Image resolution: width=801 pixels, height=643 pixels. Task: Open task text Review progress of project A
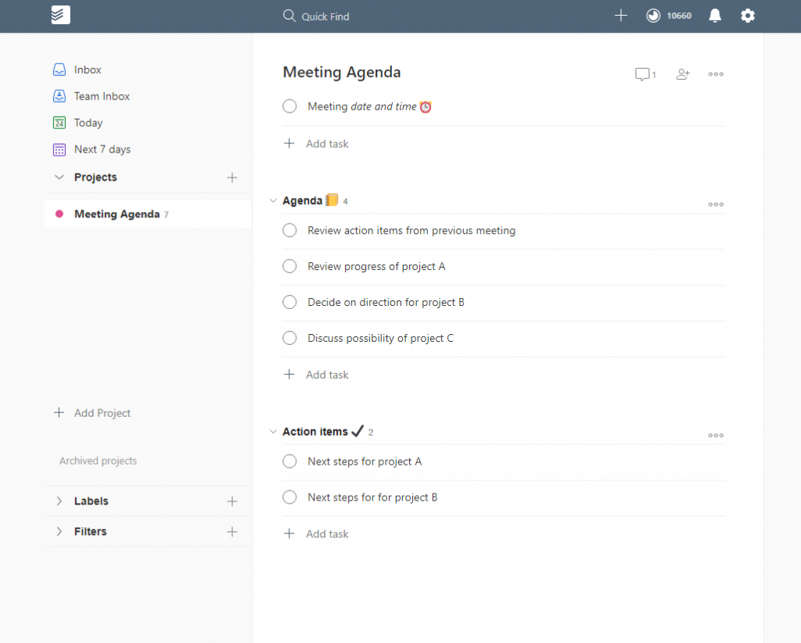pyautogui.click(x=376, y=267)
